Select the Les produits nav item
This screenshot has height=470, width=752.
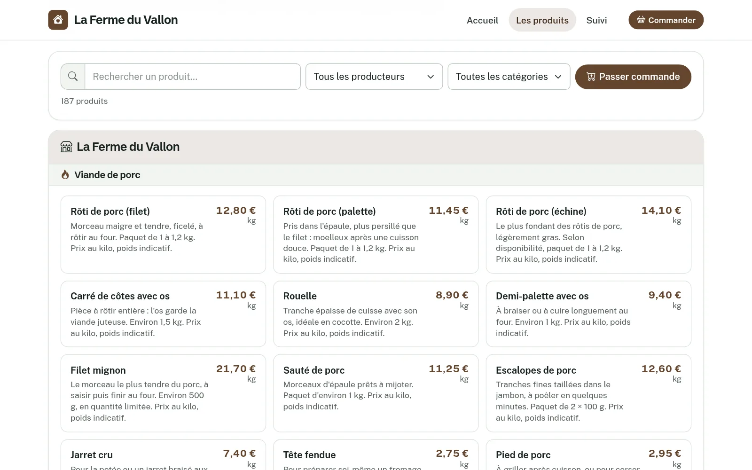click(542, 20)
